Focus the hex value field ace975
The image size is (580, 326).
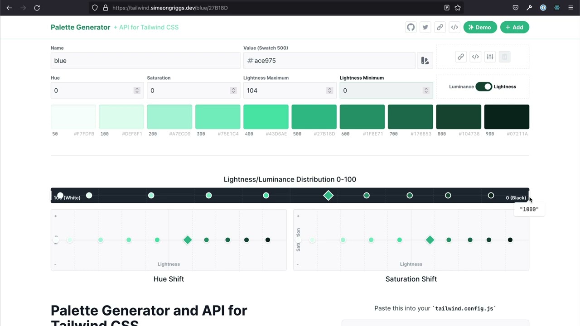[329, 61]
